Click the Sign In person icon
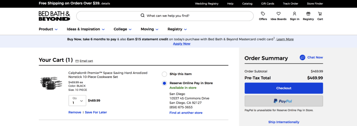 294,14
